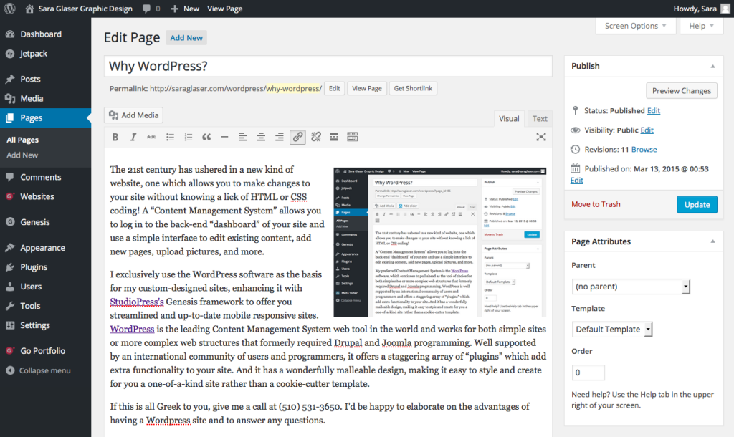Open the Pages menu
Image resolution: width=734 pixels, height=437 pixels.
tap(45, 118)
